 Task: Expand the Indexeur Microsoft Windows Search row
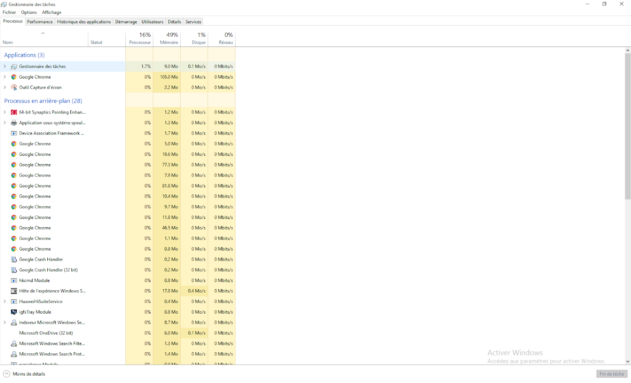point(5,323)
